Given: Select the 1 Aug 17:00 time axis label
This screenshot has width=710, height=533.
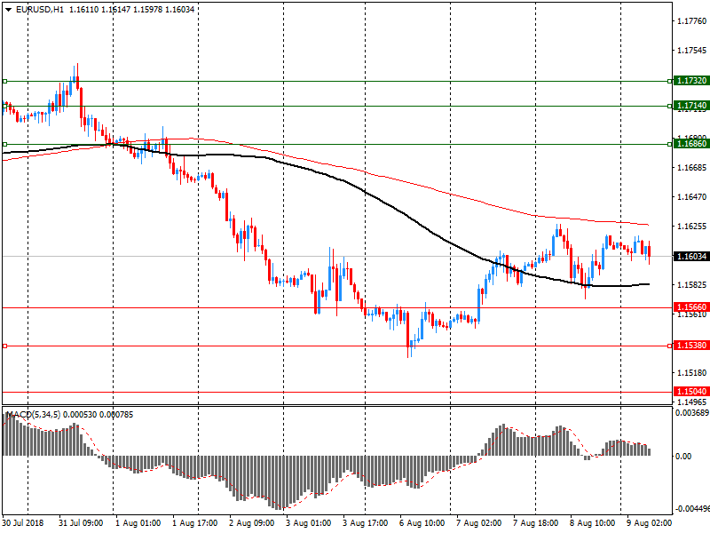Looking at the screenshot, I should 194,523.
